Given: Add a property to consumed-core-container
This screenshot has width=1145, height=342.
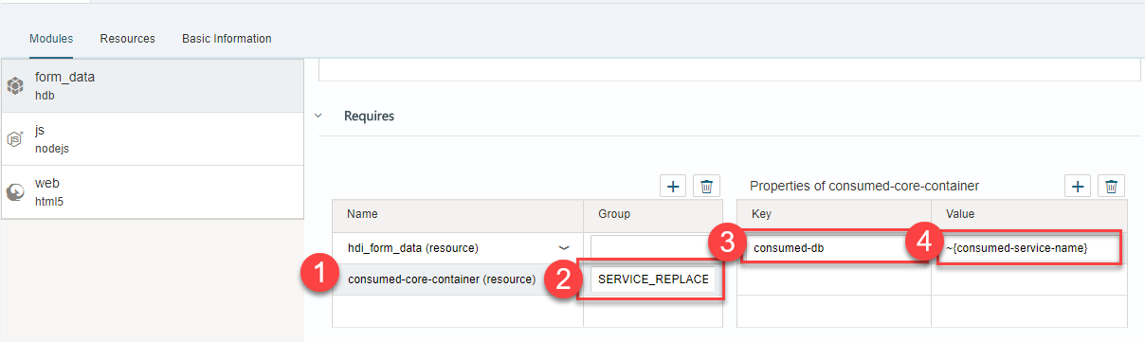Looking at the screenshot, I should point(1078,187).
